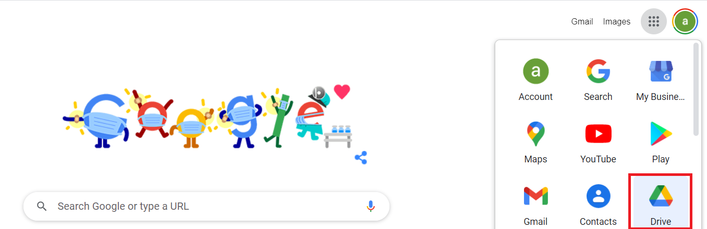This screenshot has width=707, height=229.
Task: Open the Play store app
Action: [661, 142]
